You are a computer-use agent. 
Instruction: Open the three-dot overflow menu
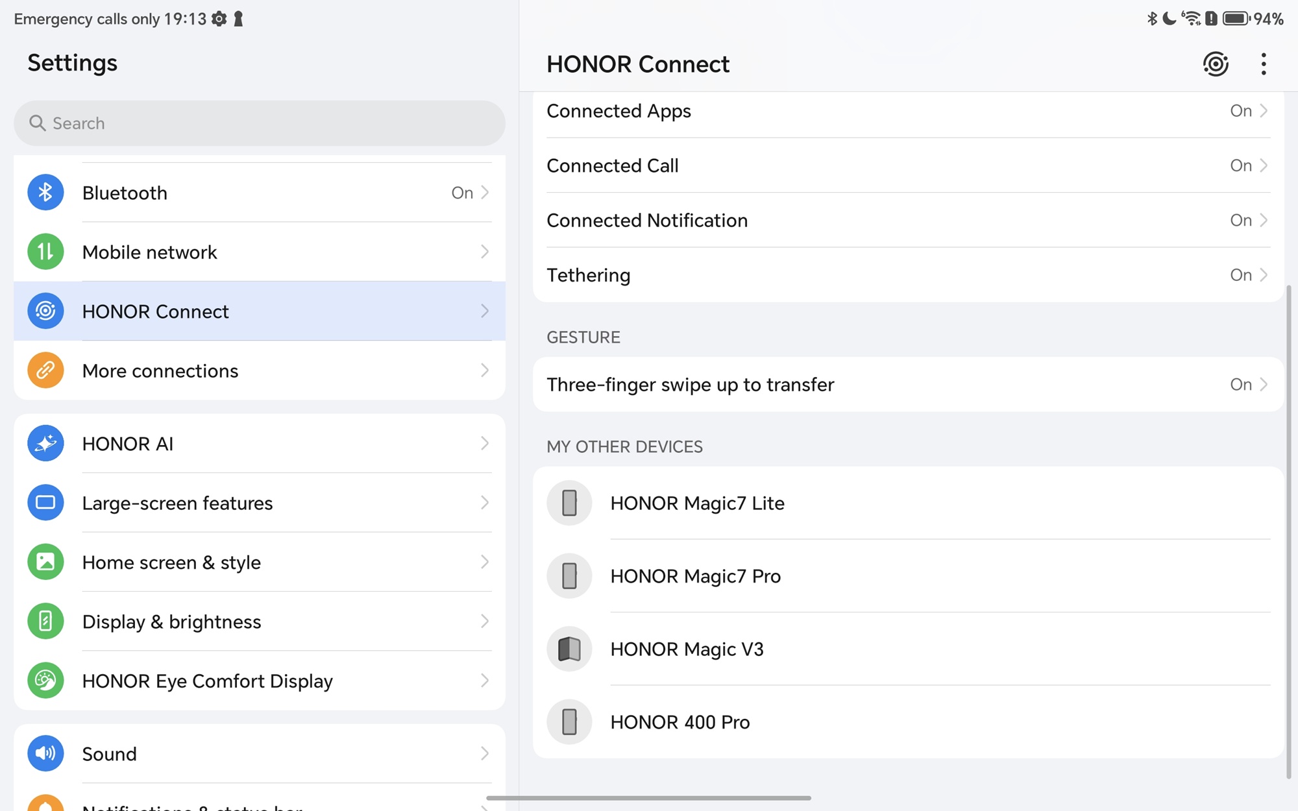[x=1263, y=64]
